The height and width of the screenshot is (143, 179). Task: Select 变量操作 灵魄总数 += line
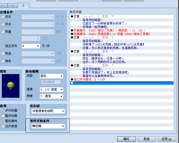(x=122, y=34)
